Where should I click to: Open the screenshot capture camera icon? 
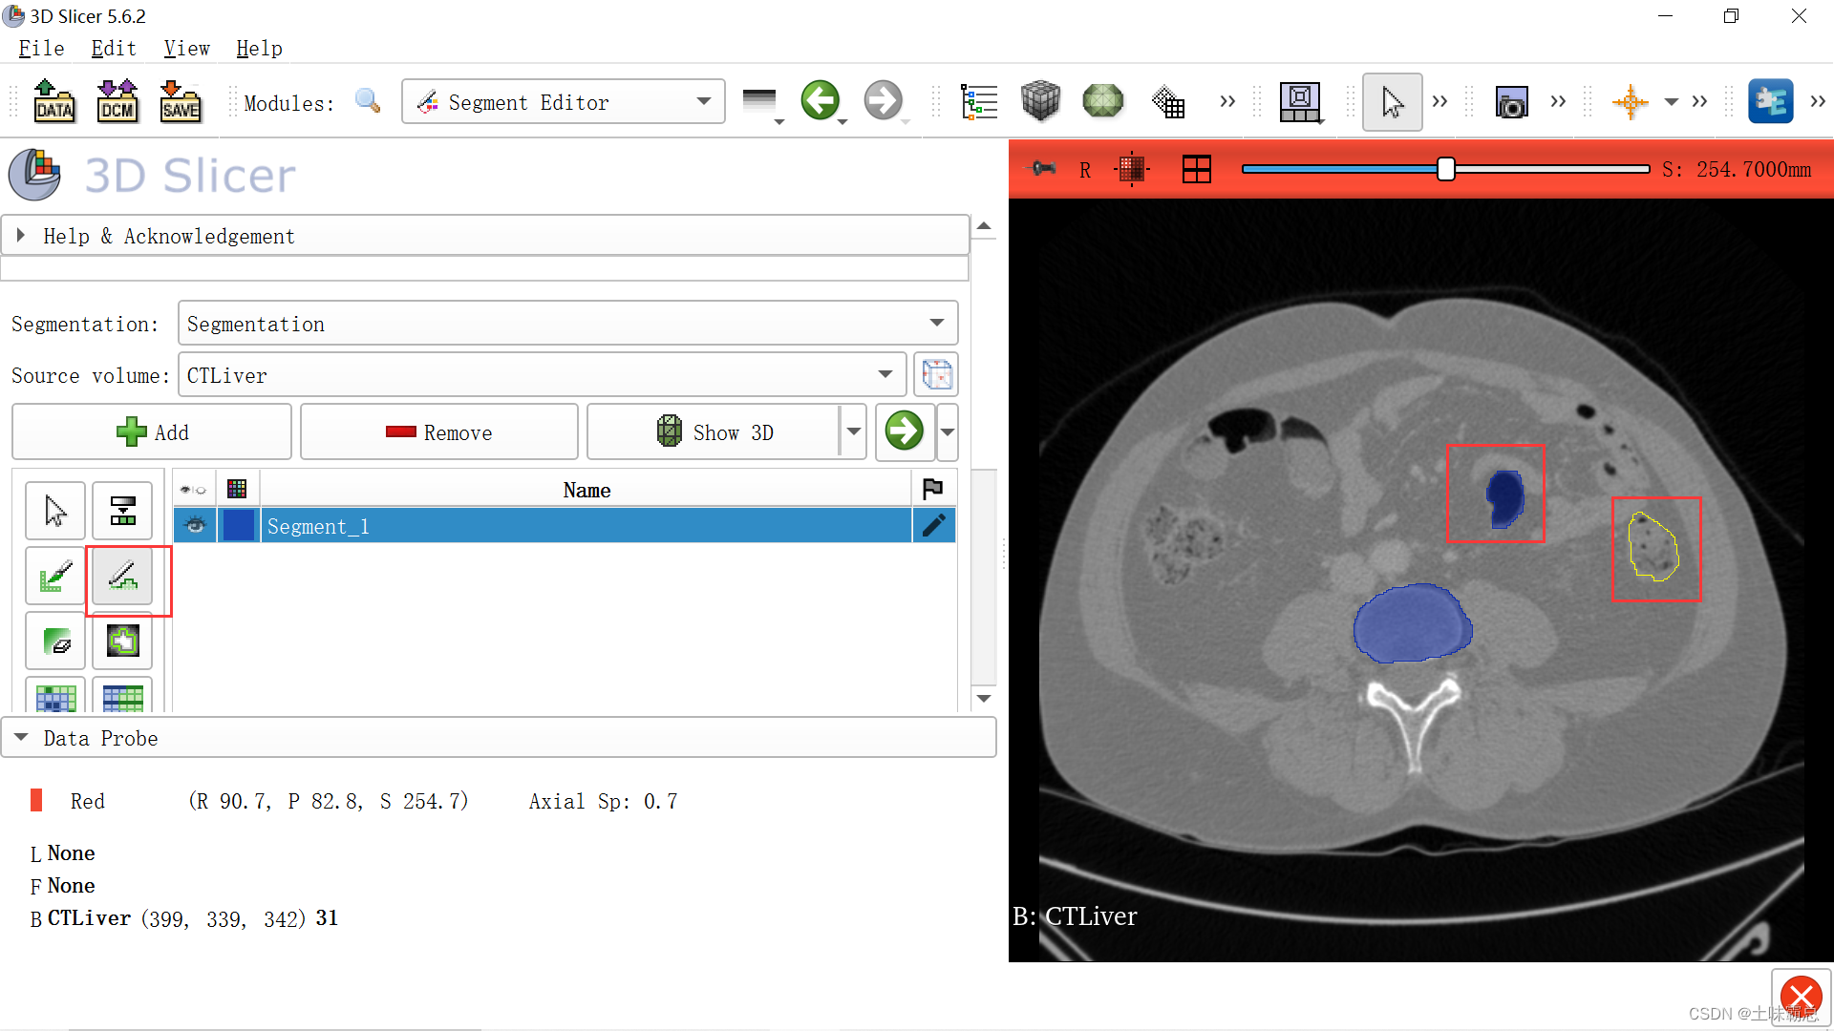[x=1511, y=102]
